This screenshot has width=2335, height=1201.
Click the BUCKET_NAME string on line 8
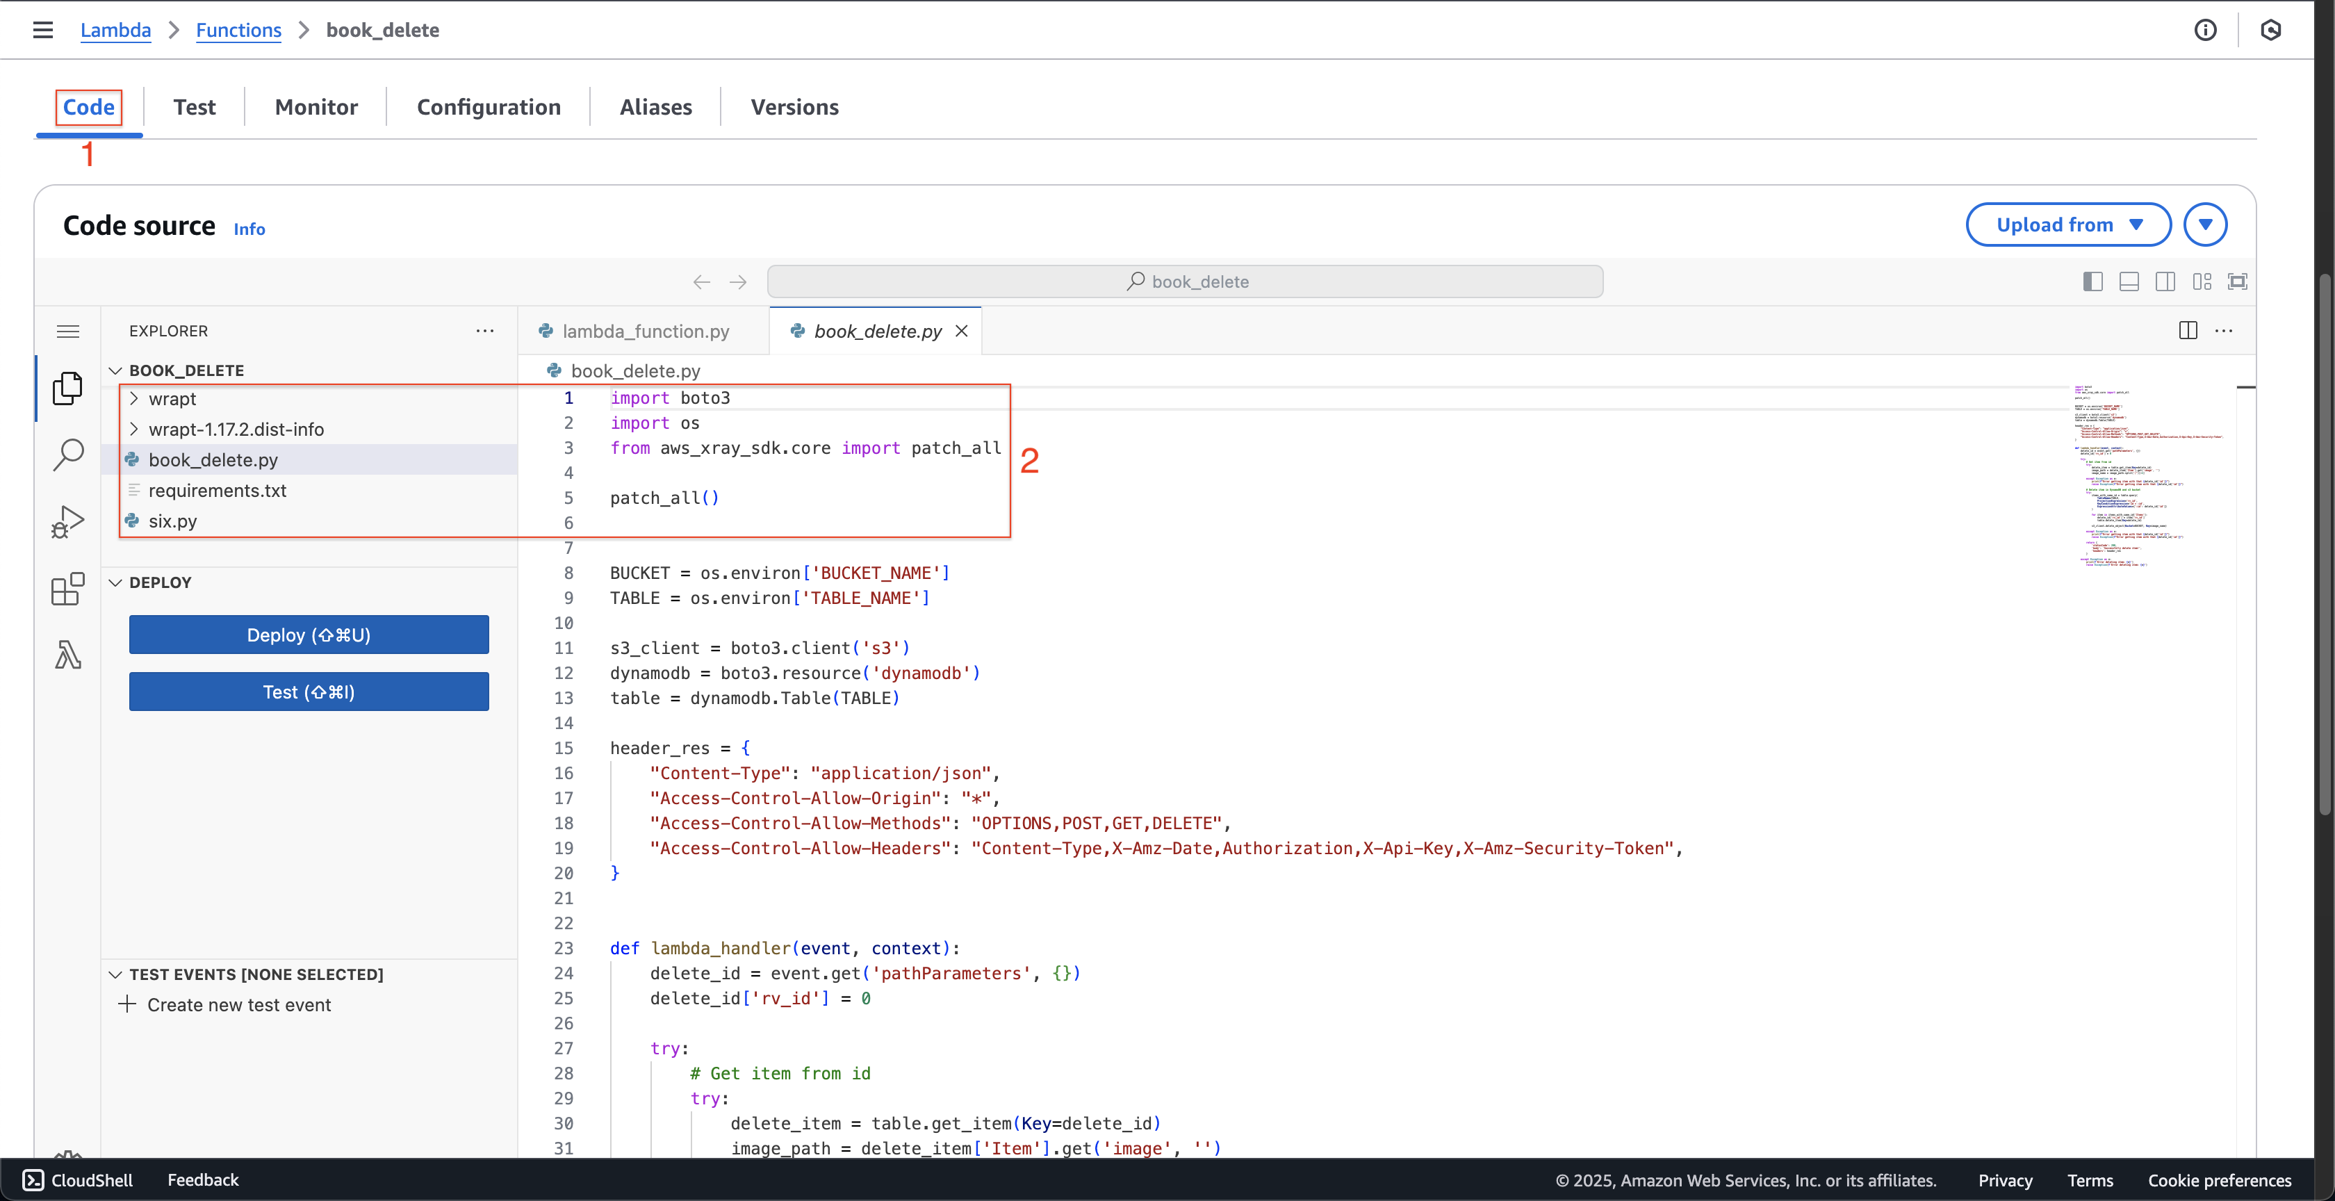pos(876,573)
